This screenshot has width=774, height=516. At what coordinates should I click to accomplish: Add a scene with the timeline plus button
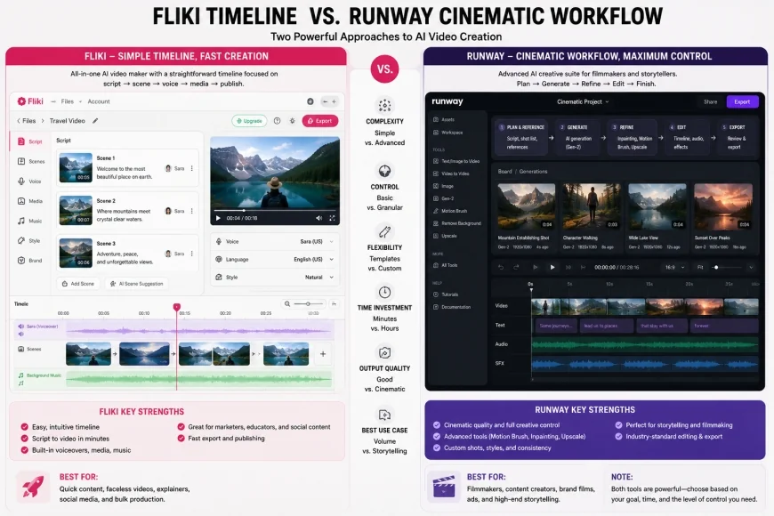pyautogui.click(x=323, y=353)
